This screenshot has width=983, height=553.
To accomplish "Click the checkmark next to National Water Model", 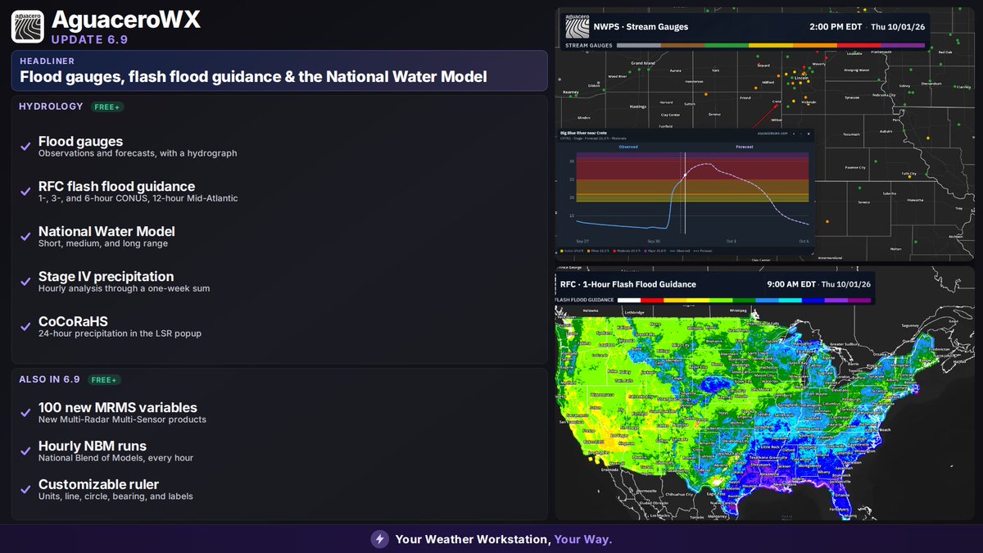I will point(26,237).
